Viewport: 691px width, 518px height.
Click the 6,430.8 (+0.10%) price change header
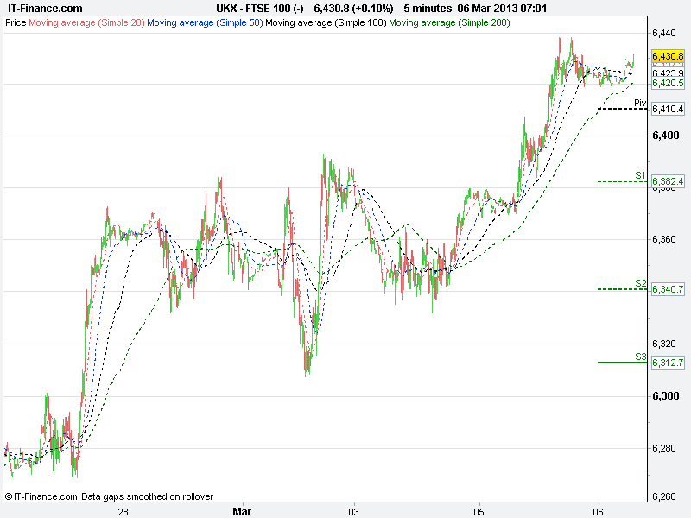click(355, 9)
